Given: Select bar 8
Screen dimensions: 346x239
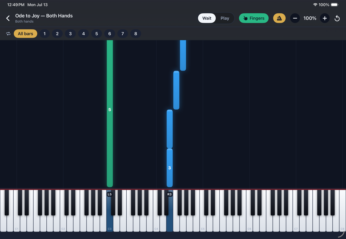Looking at the screenshot, I should pyautogui.click(x=136, y=34).
